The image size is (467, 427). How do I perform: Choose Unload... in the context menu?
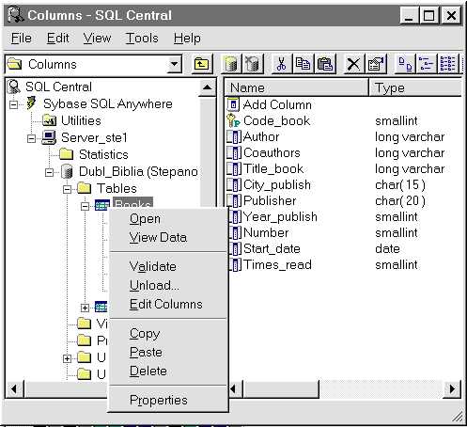pyautogui.click(x=168, y=285)
